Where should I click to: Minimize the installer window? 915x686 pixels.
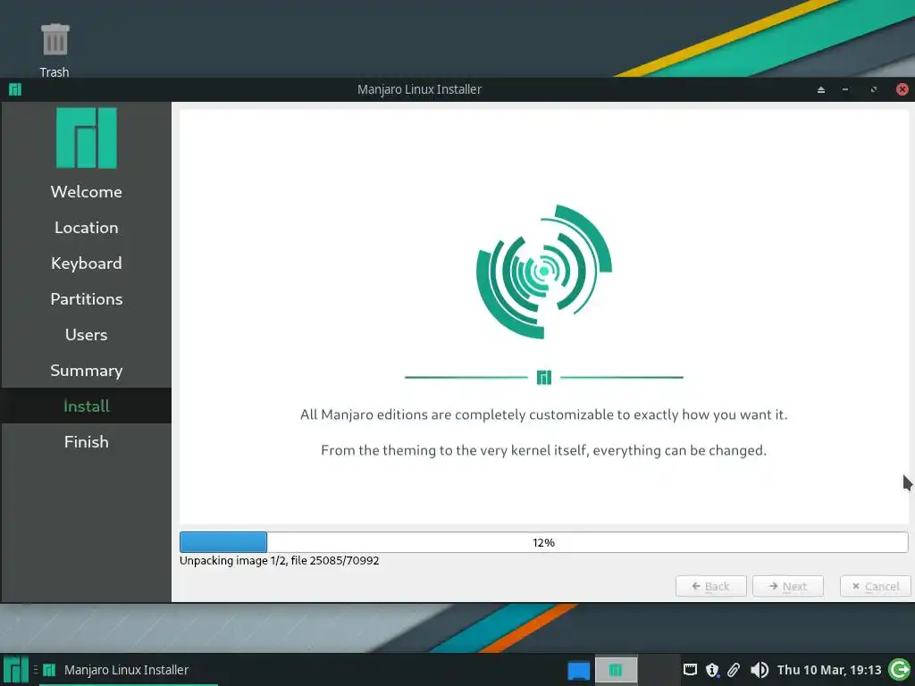(x=845, y=89)
